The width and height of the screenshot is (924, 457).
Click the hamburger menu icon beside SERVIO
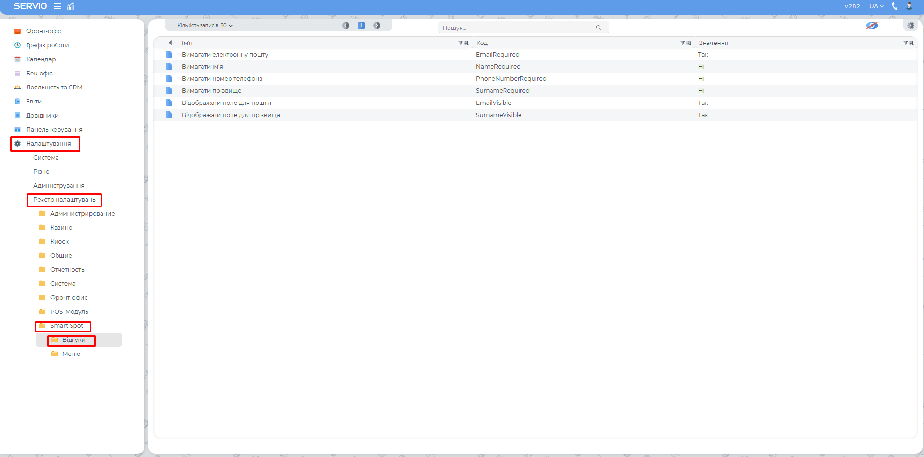coord(58,6)
